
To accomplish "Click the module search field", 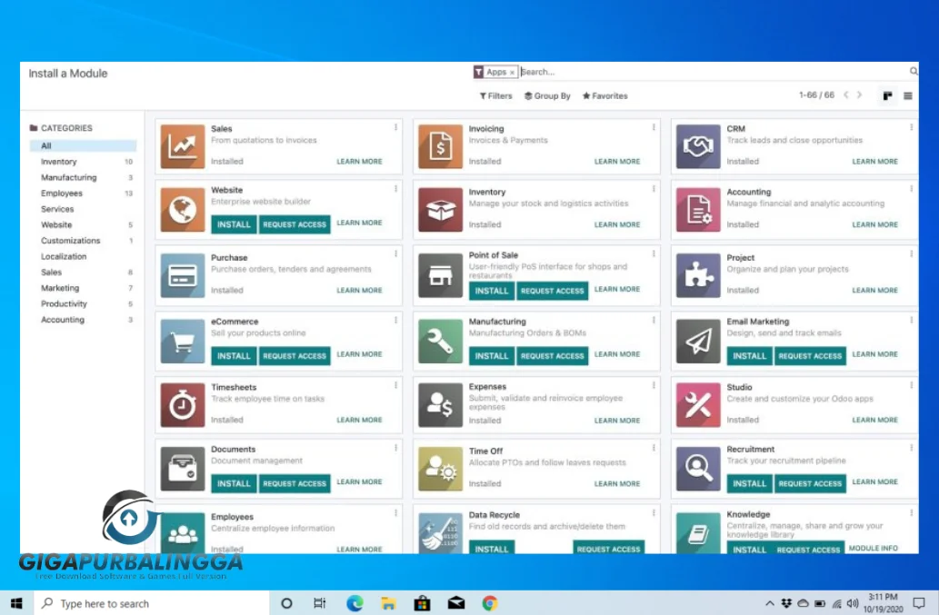I will pos(709,72).
